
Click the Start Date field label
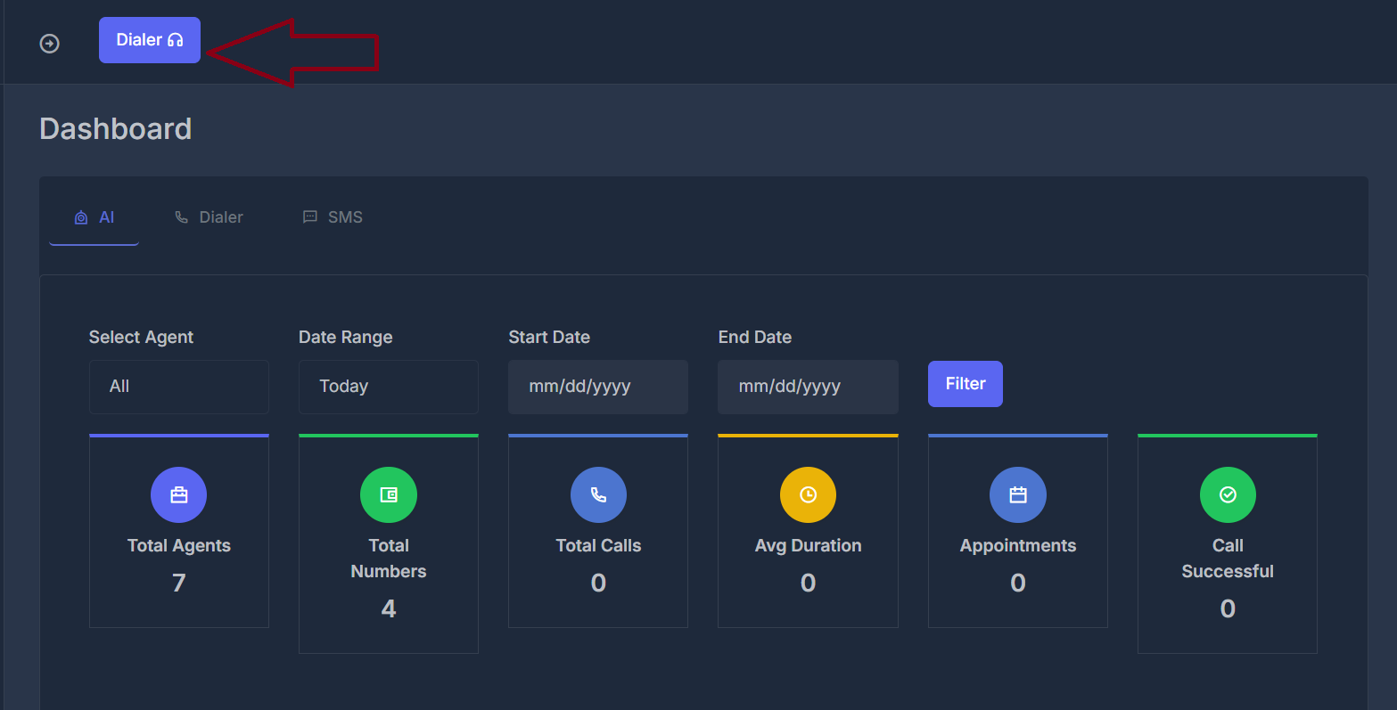click(x=549, y=338)
